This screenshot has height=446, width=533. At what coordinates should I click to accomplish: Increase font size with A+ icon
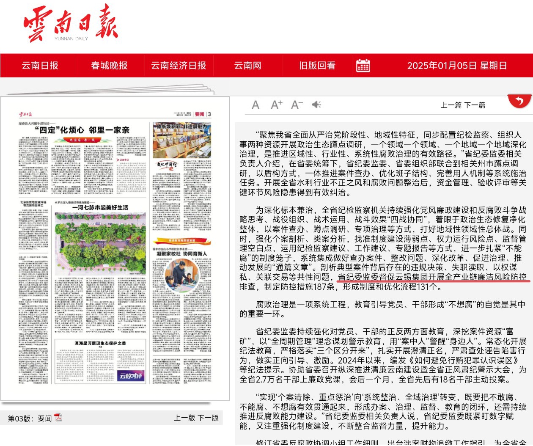pos(276,105)
